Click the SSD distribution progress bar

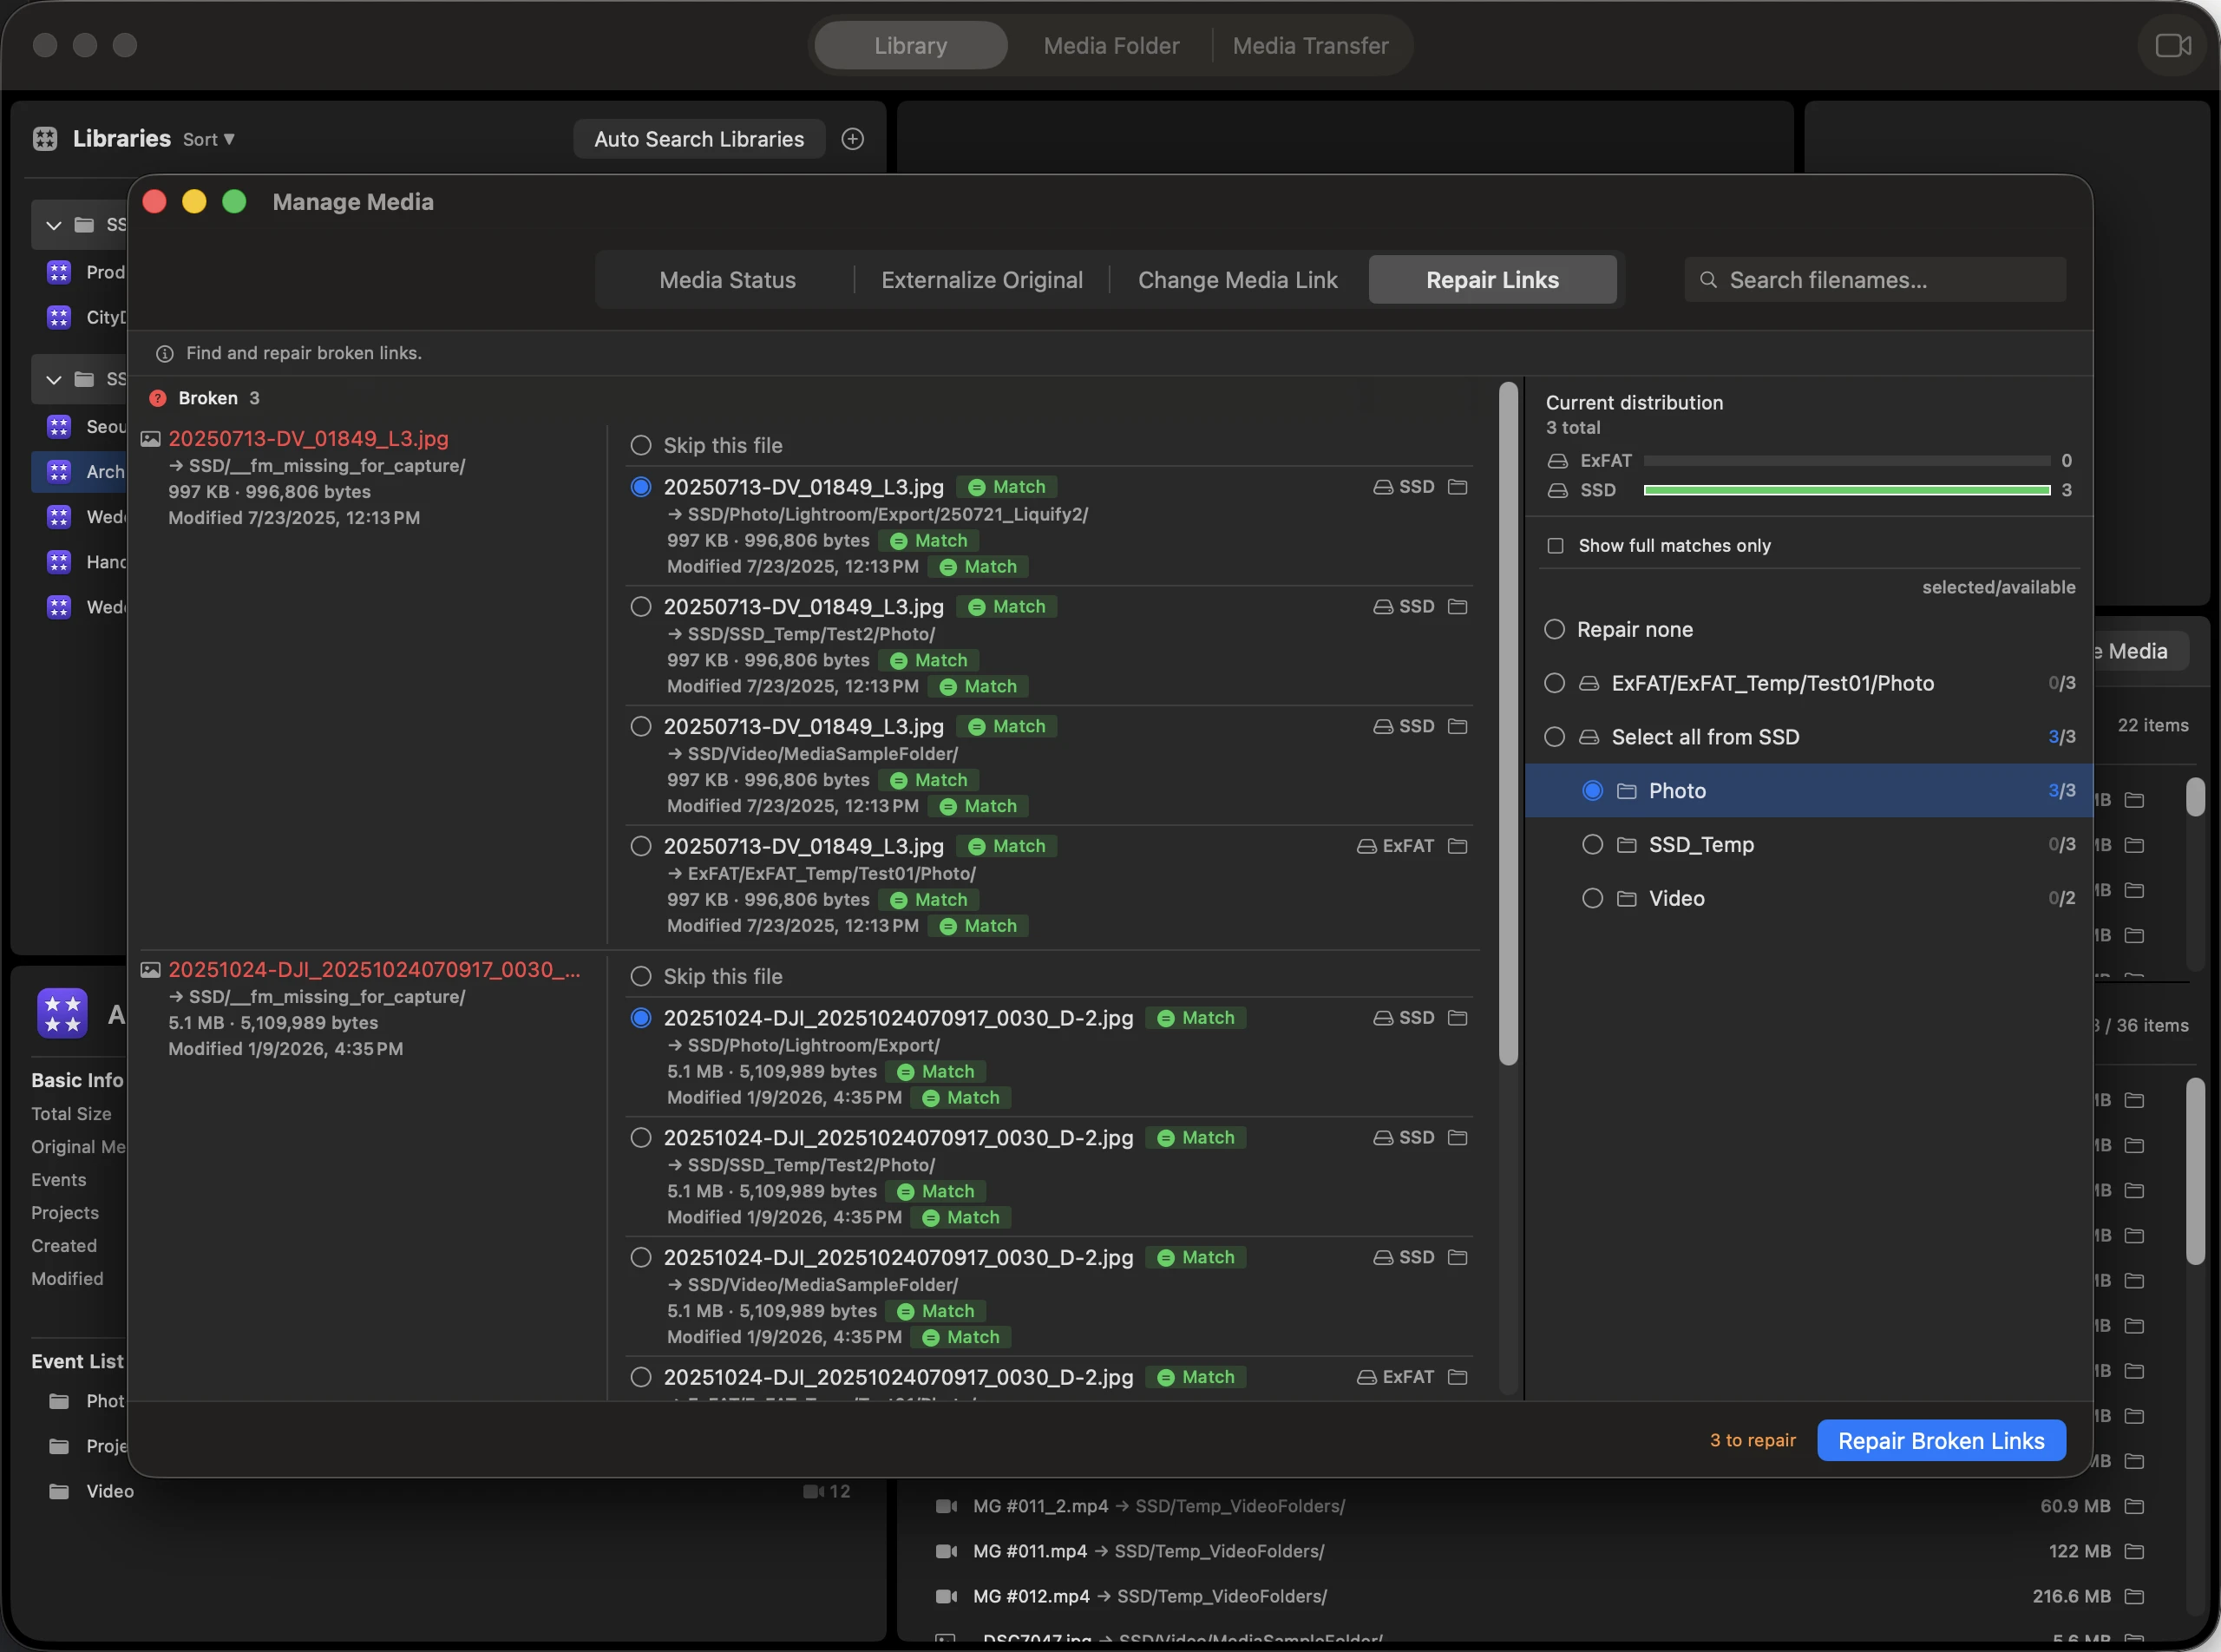[x=1846, y=490]
